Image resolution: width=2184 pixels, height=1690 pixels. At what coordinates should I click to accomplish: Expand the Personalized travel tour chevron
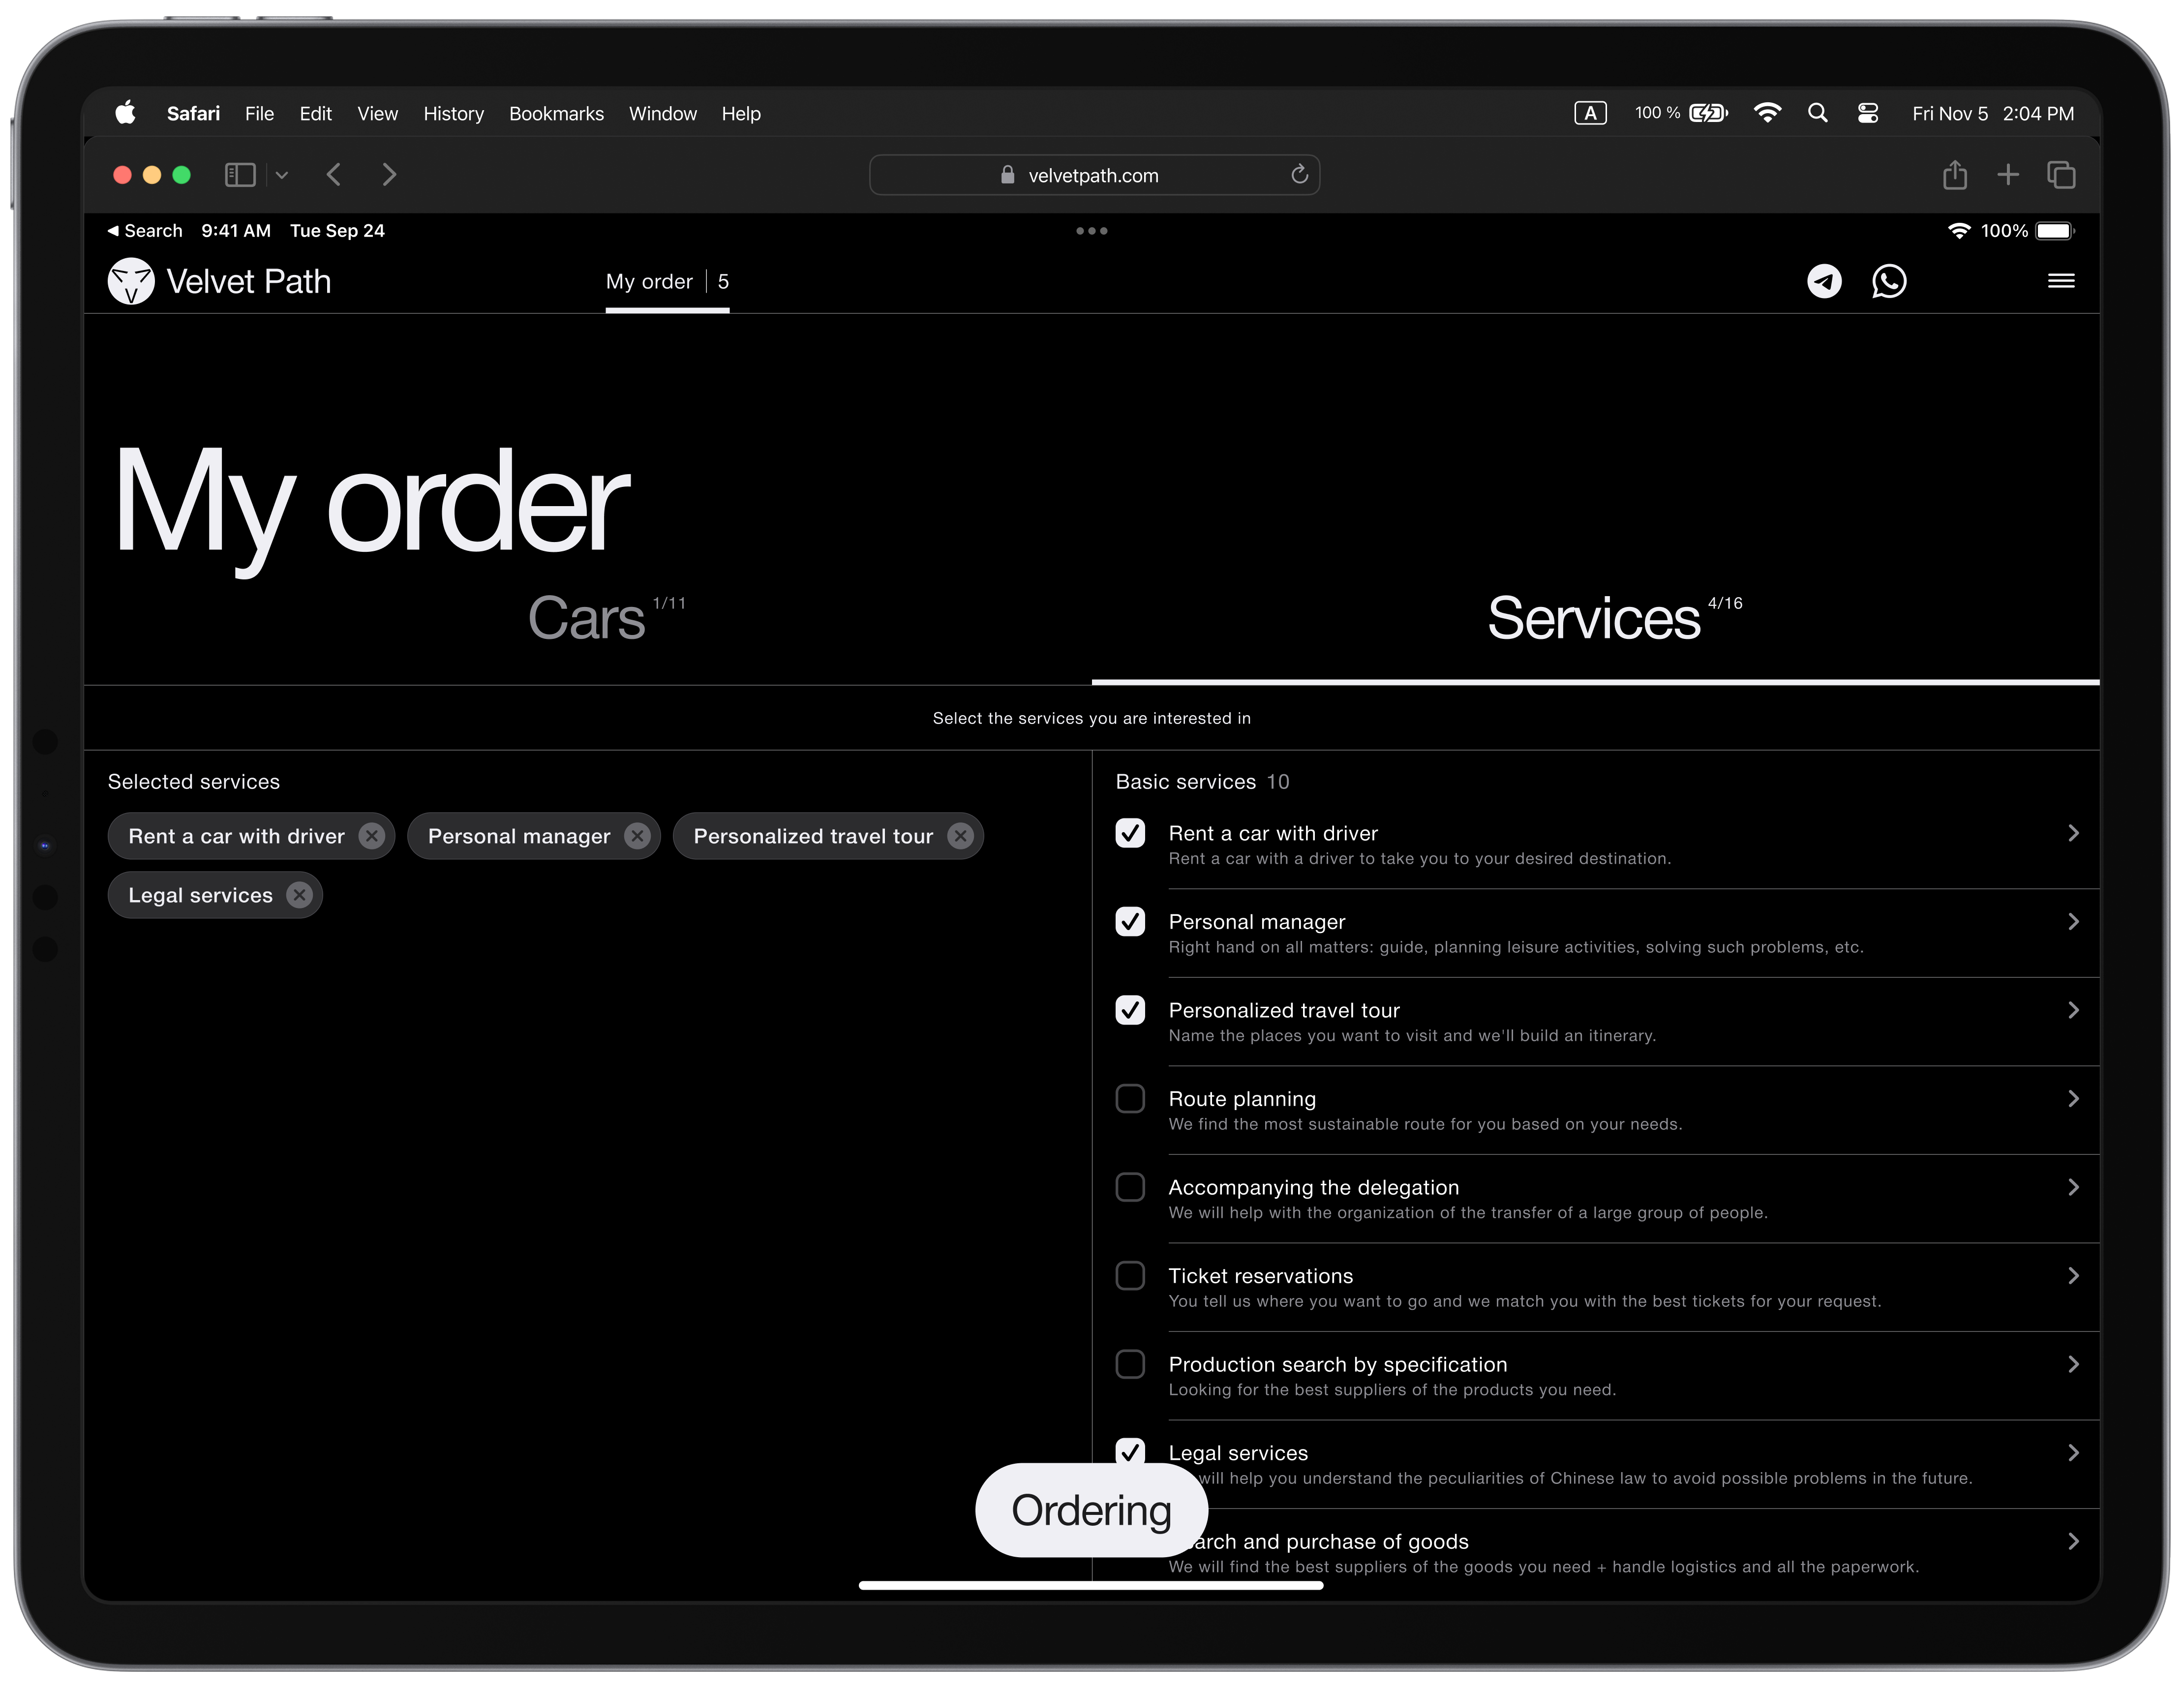point(2072,1010)
